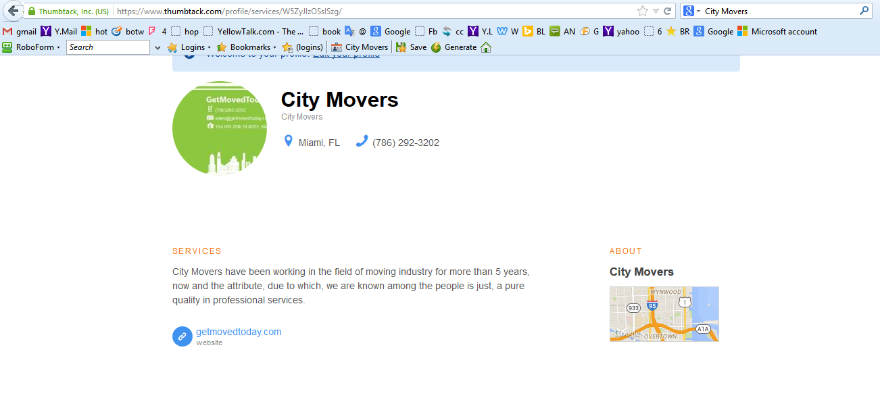Reload the page with the refresh icon
Screen dimensions: 880x406
click(x=668, y=11)
